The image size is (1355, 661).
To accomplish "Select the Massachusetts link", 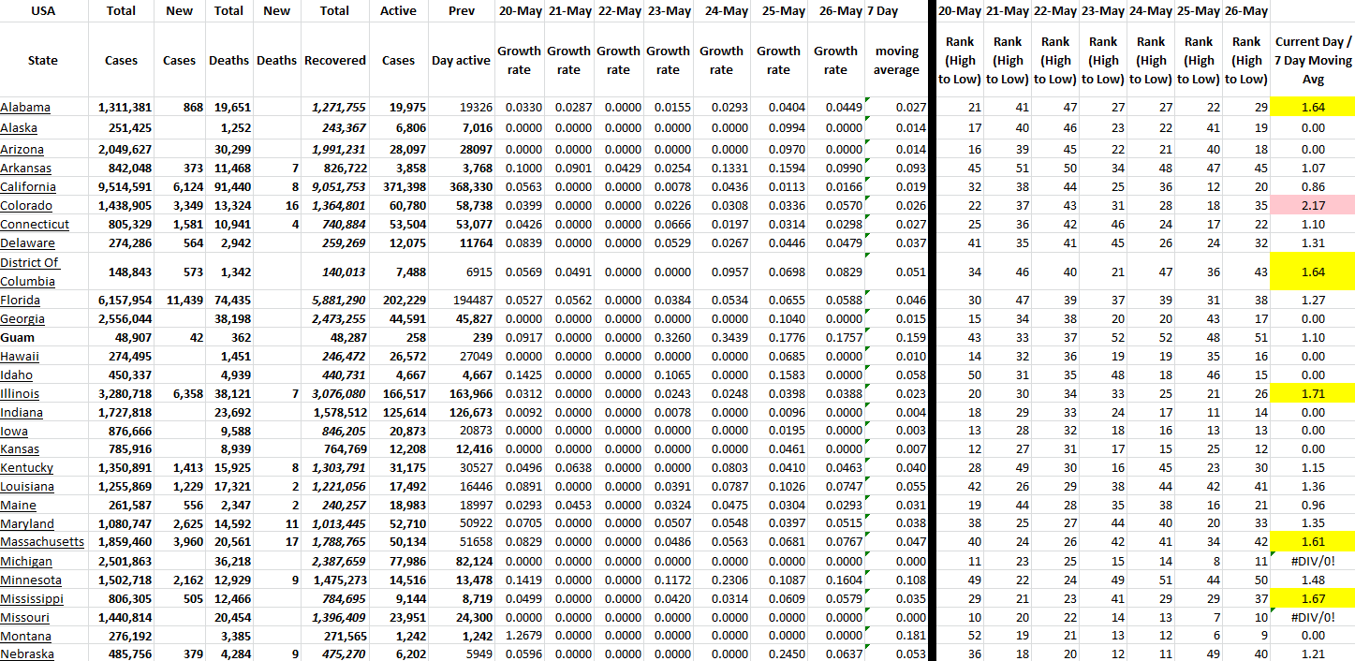I will click(x=42, y=542).
